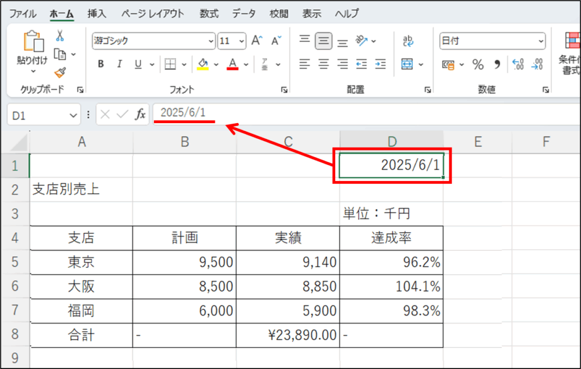
Task: Click the Format Painter brush icon
Action: (x=60, y=72)
